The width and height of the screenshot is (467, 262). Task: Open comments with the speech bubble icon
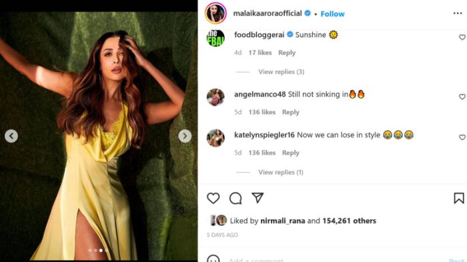(x=236, y=198)
